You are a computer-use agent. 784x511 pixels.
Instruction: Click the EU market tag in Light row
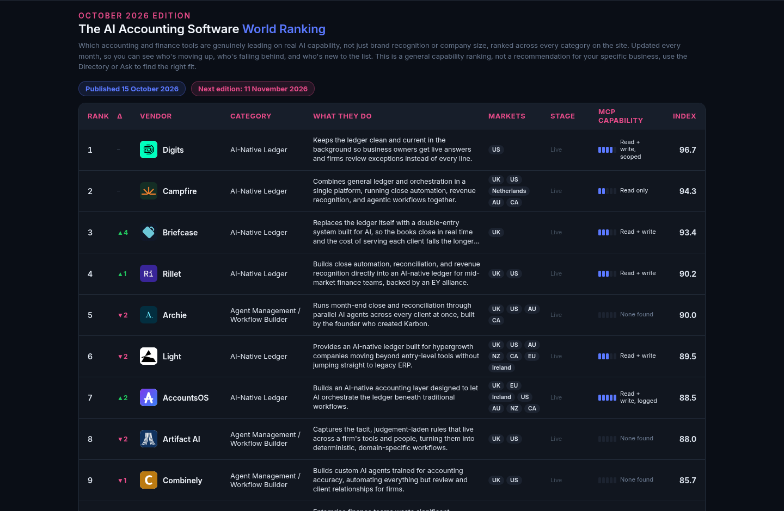pyautogui.click(x=532, y=356)
